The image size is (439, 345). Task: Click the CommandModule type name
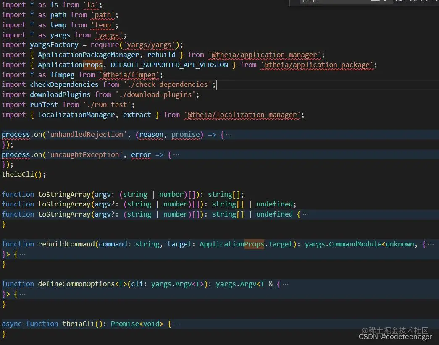pos(355,244)
